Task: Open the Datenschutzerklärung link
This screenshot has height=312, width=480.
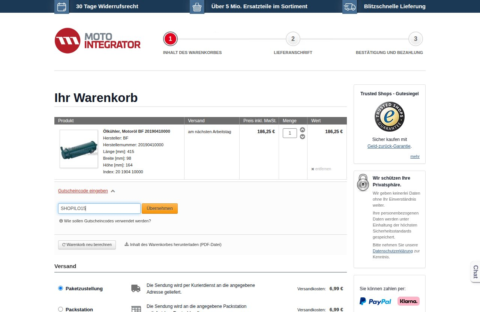Action: (x=393, y=251)
